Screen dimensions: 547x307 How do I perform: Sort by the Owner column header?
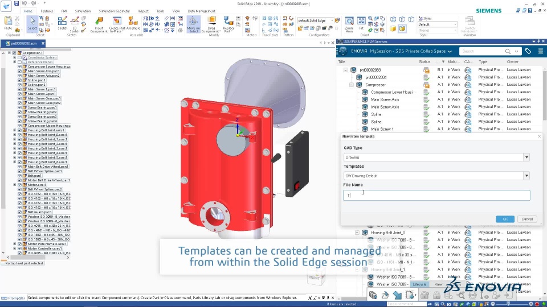pos(512,61)
